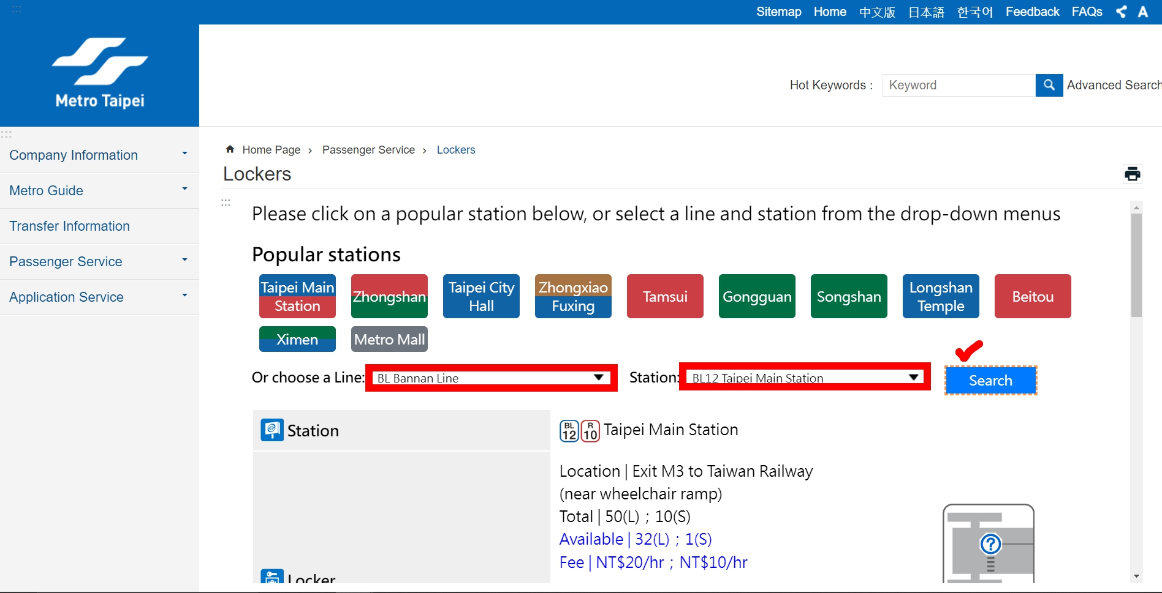Expand Passenger Service menu
The width and height of the screenshot is (1162, 593).
99,261
